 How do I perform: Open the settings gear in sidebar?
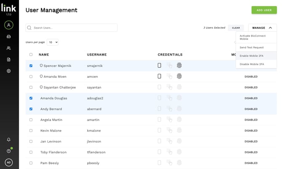[x=9, y=71]
